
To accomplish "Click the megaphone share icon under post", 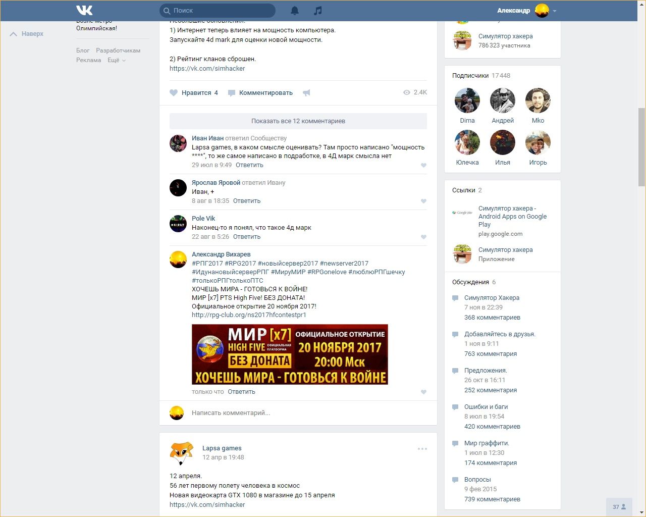I will pyautogui.click(x=306, y=93).
